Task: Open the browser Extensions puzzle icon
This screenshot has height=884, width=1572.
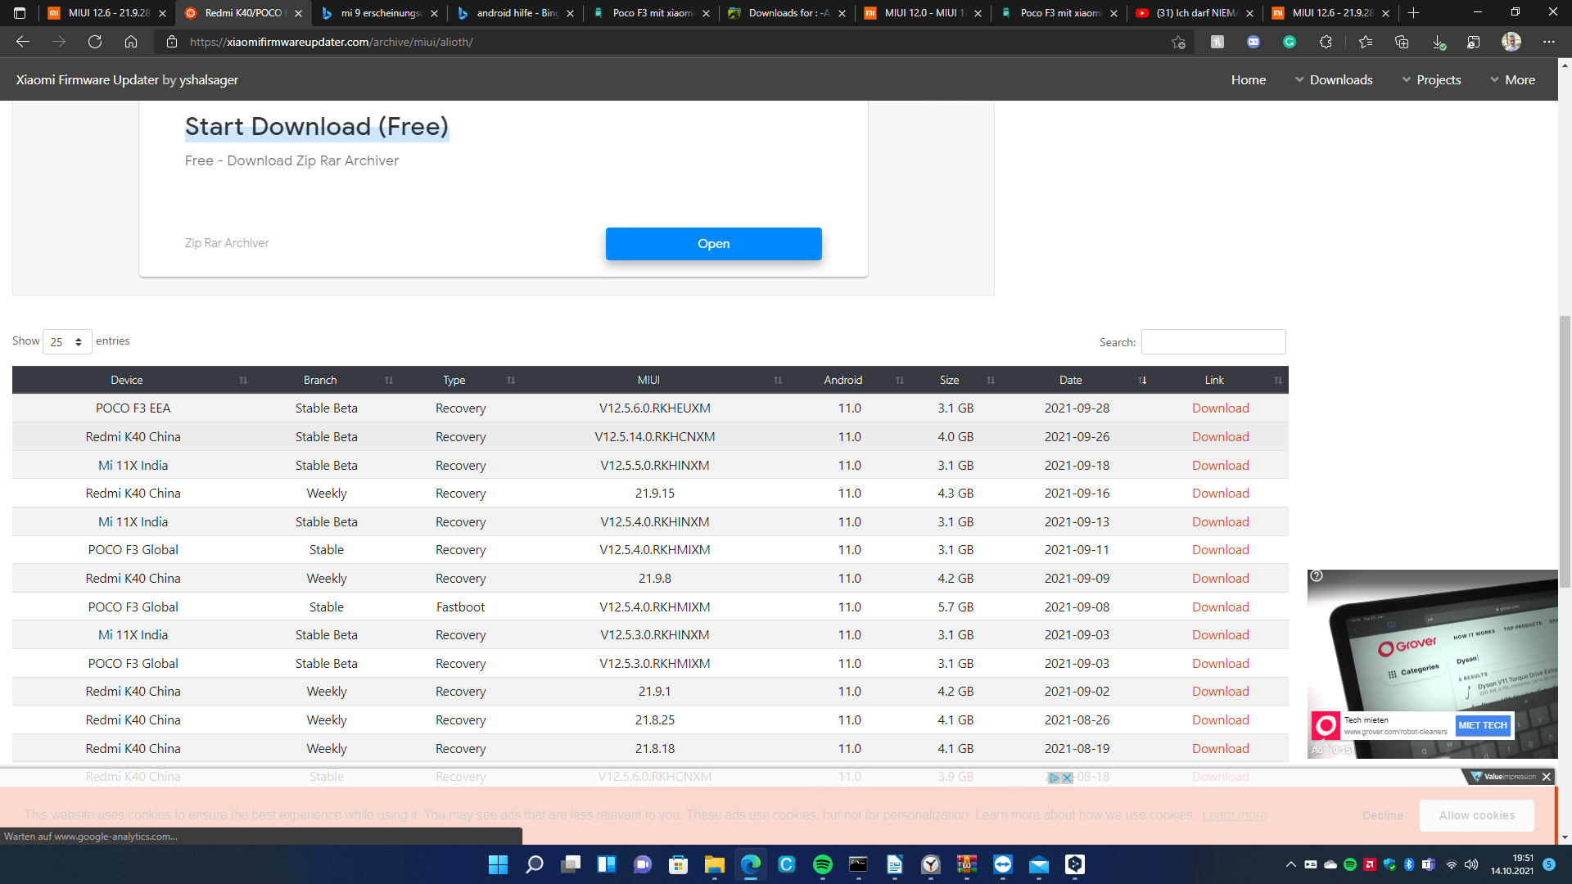Action: click(1326, 42)
